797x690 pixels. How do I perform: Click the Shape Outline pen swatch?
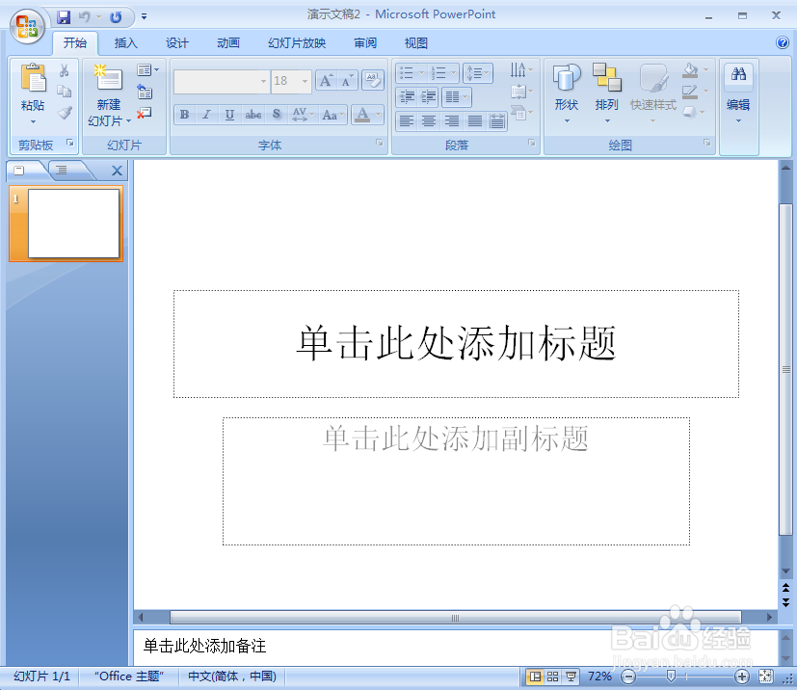(690, 92)
